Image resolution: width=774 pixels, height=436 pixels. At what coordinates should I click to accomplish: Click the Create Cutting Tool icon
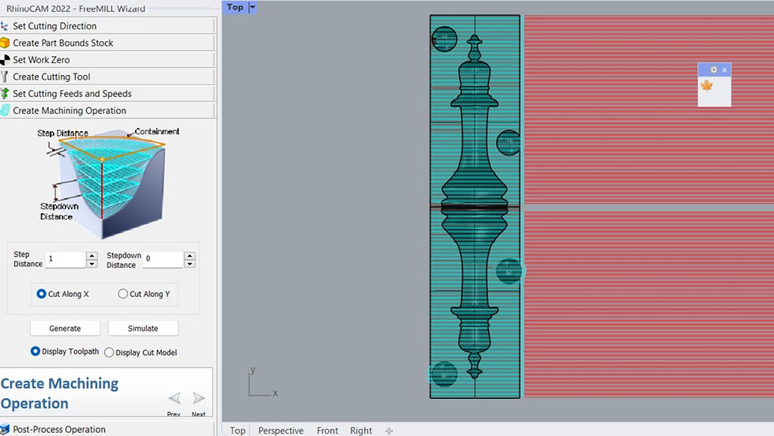point(5,77)
